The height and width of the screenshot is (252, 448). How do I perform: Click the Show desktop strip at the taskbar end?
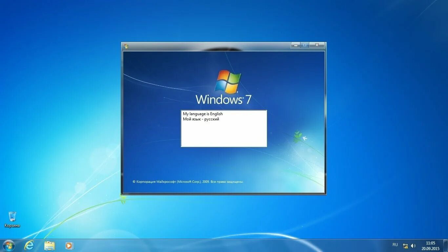click(x=446, y=246)
